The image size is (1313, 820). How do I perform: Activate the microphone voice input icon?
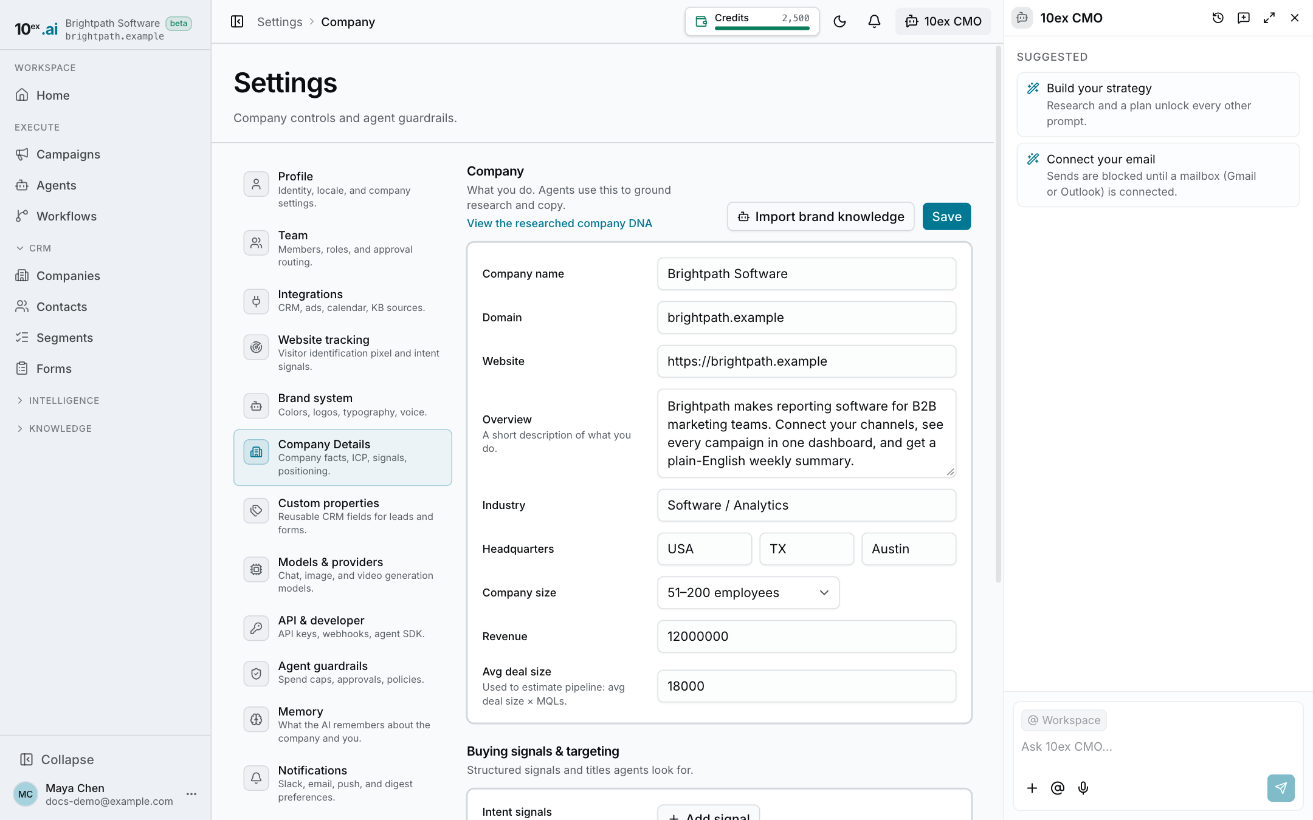(x=1083, y=788)
